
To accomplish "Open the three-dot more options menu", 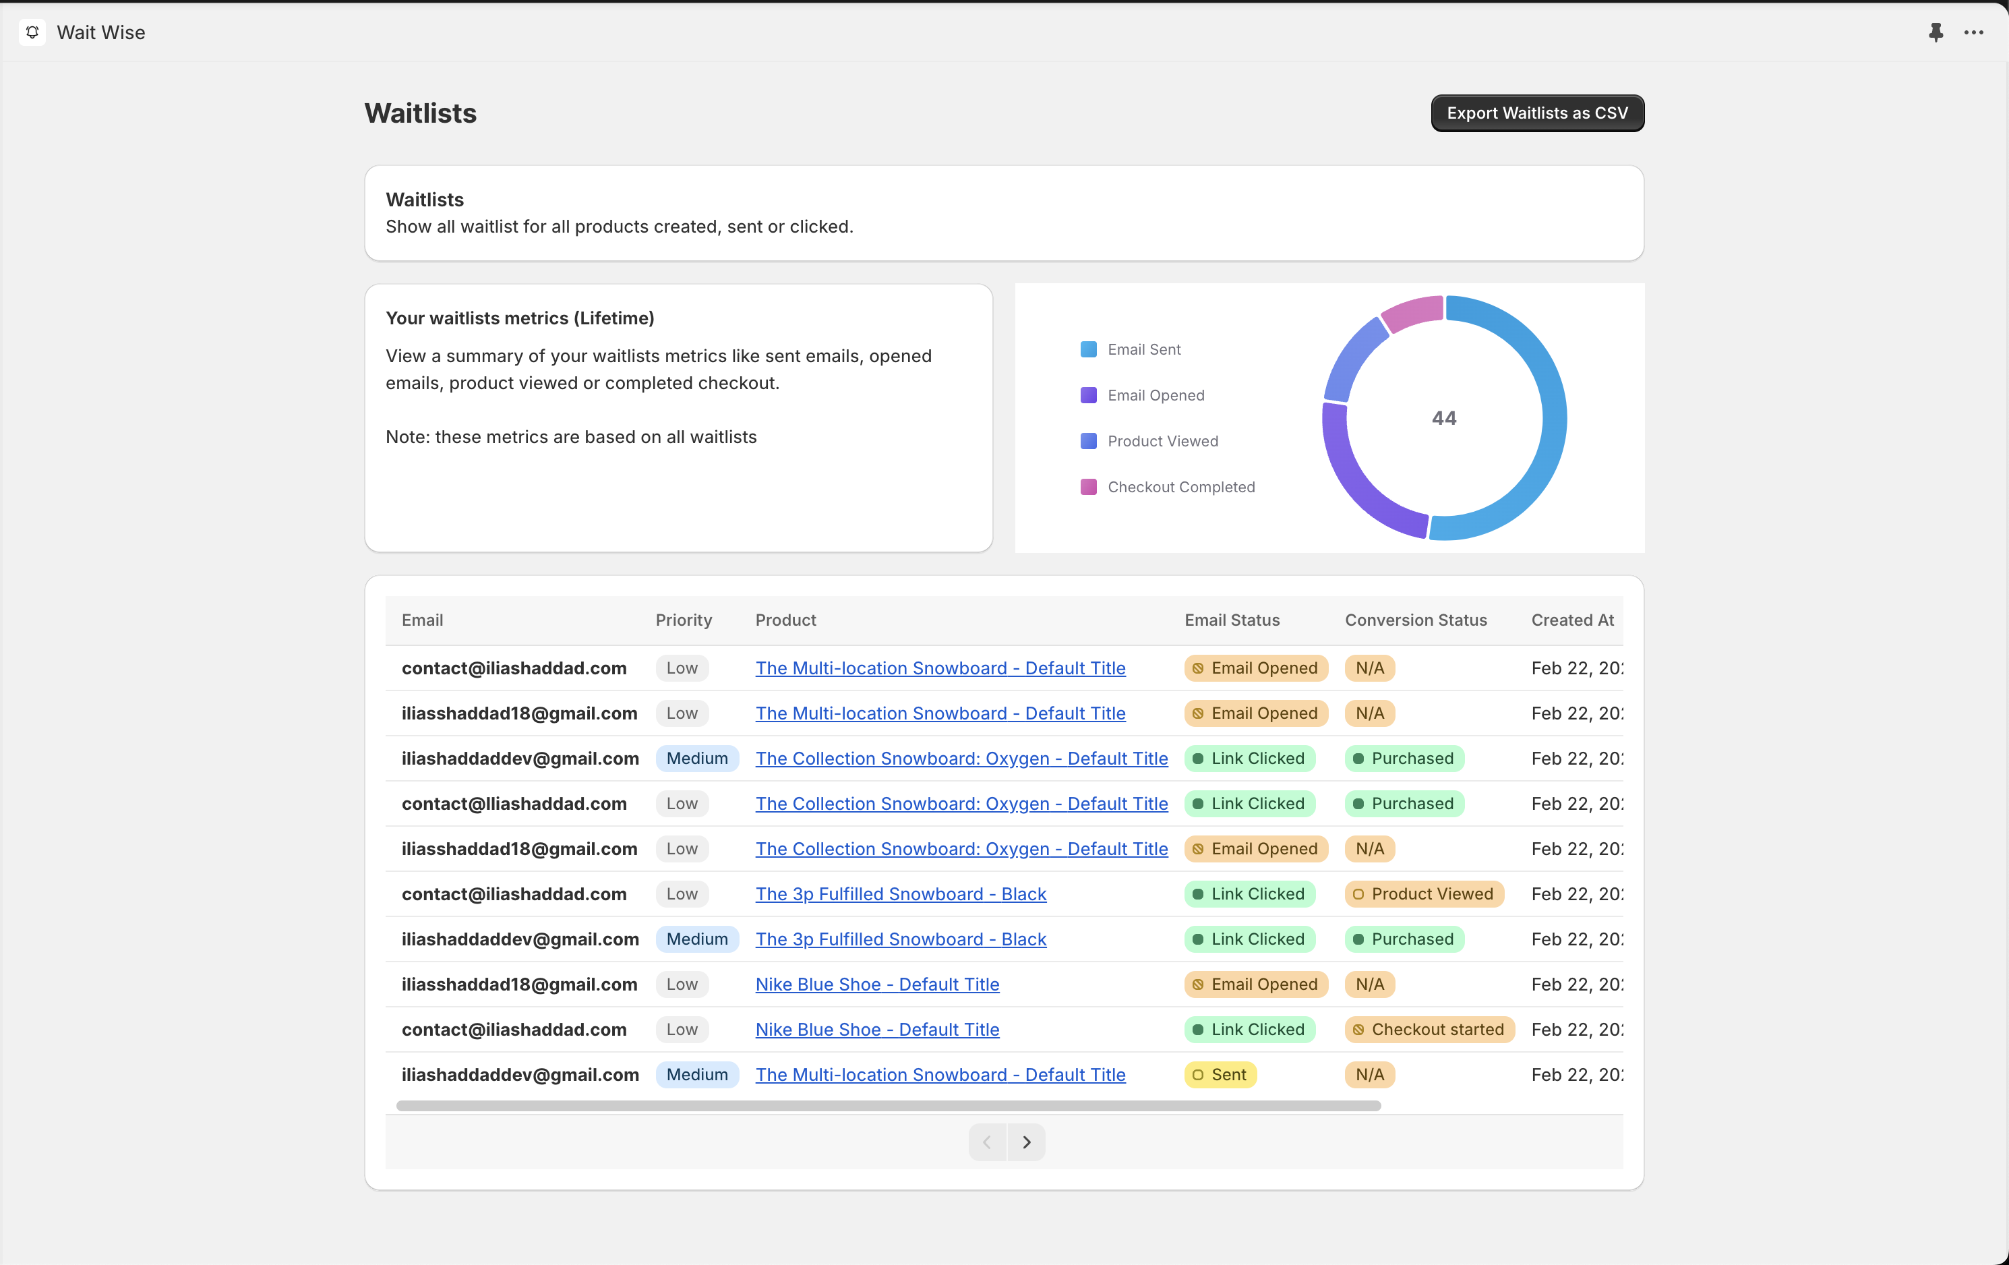I will (1973, 32).
